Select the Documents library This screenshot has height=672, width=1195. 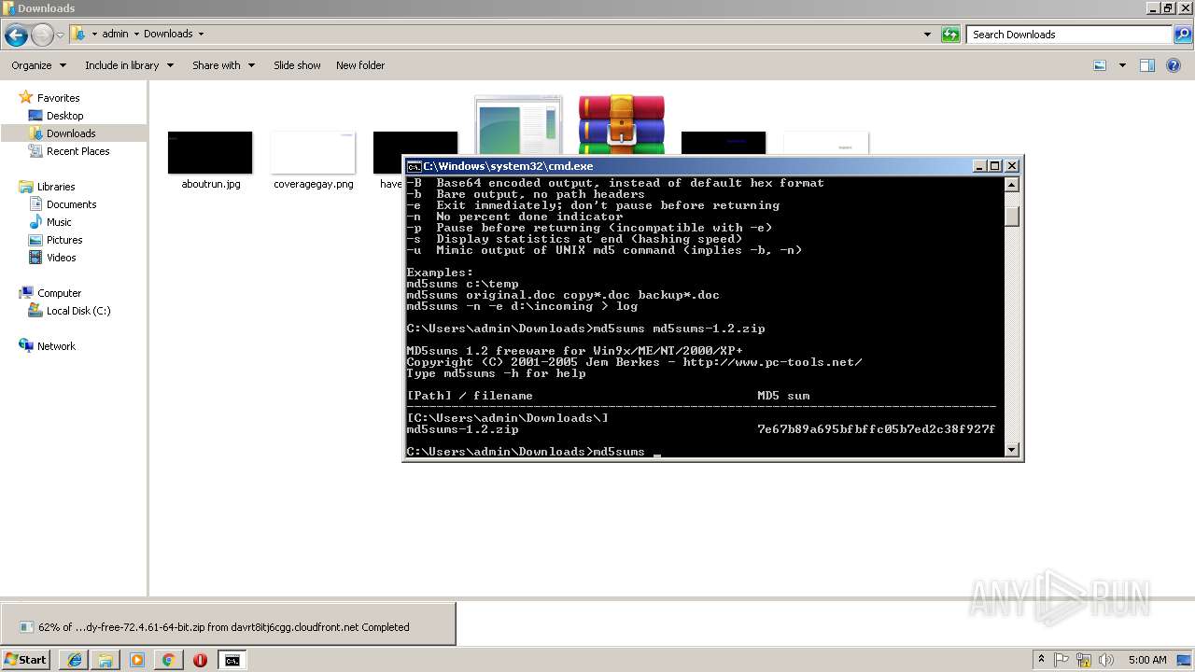63,204
